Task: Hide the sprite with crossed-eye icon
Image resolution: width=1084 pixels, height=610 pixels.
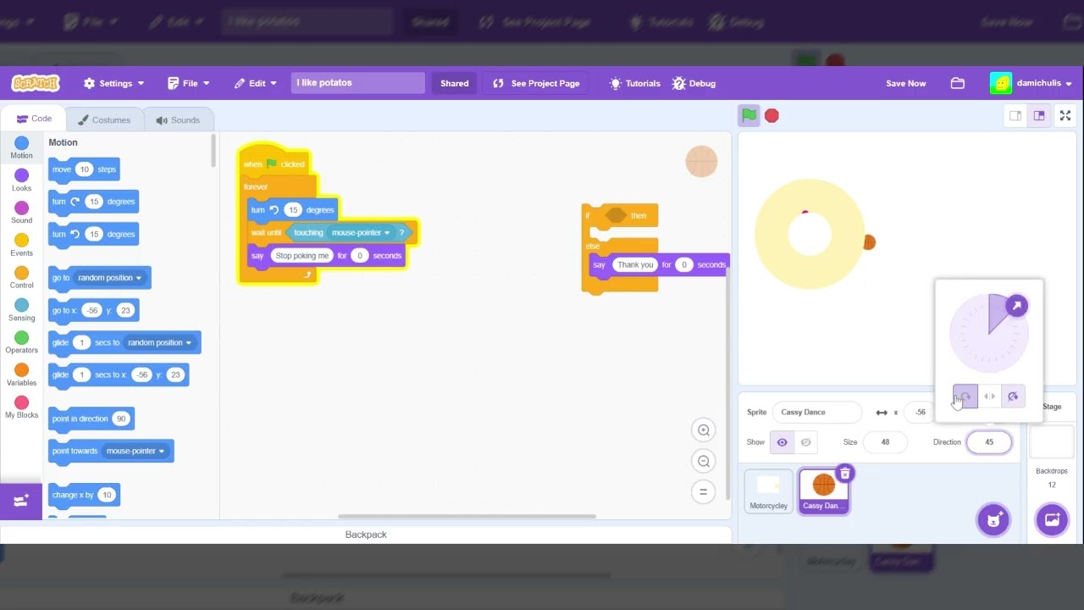Action: pos(806,442)
